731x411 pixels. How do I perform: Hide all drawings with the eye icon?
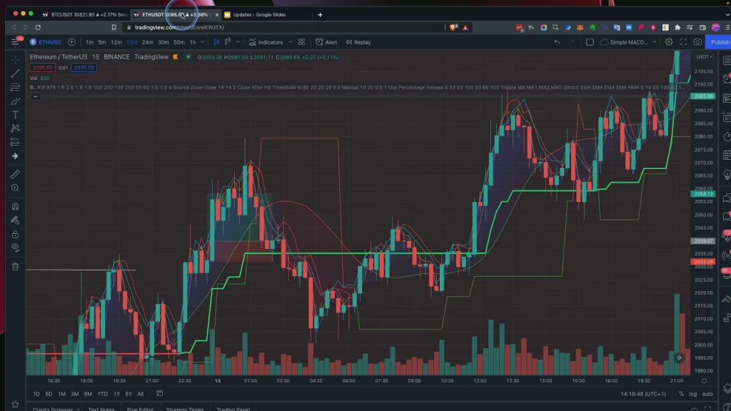(x=15, y=247)
